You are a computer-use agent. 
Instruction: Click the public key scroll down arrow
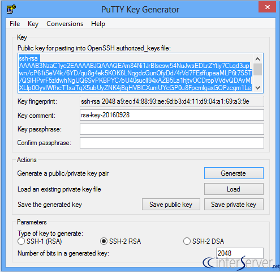(257, 88)
